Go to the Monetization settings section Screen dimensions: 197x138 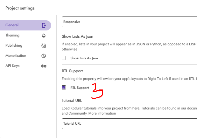[16, 56]
